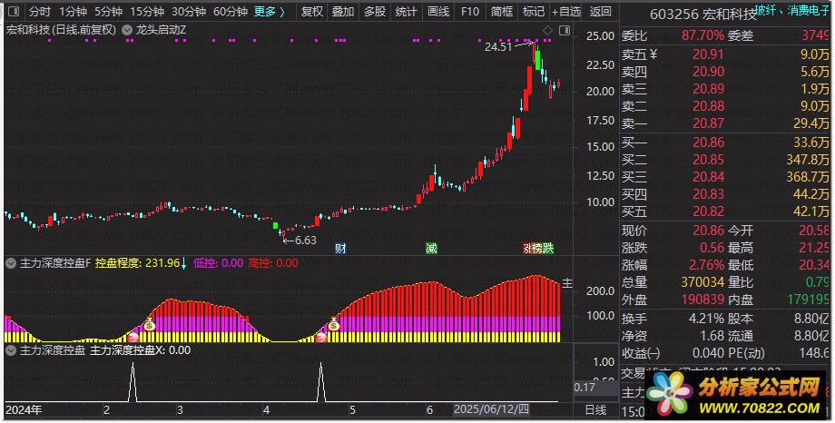
Task: Click the 买一 price 20.86
Action: click(708, 143)
